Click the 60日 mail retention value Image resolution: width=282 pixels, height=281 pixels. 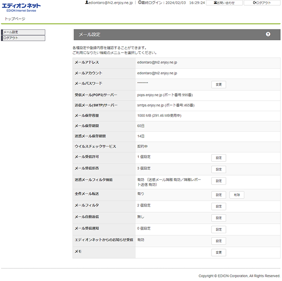point(141,126)
